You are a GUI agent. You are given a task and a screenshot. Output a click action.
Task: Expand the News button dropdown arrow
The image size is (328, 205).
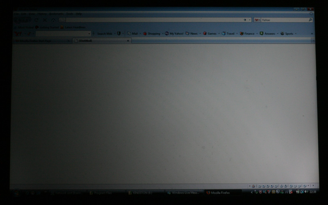tap(200, 34)
